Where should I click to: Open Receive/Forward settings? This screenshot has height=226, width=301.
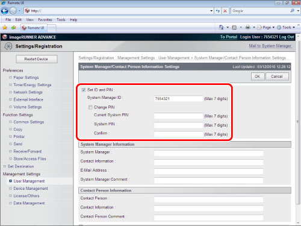28,151
